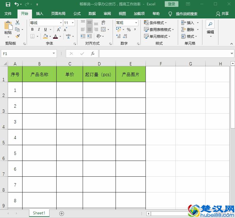Expand the Name Box F1 dropdown
The width and height of the screenshot is (235, 218).
pos(54,53)
